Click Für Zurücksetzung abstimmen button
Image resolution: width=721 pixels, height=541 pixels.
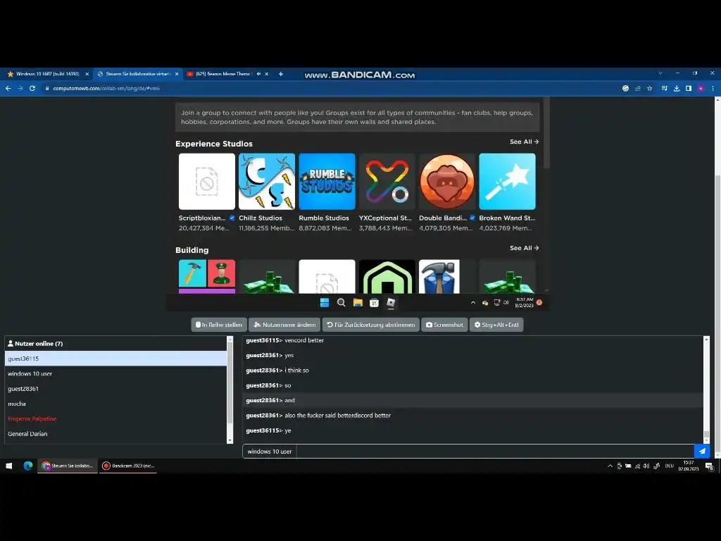click(x=370, y=325)
